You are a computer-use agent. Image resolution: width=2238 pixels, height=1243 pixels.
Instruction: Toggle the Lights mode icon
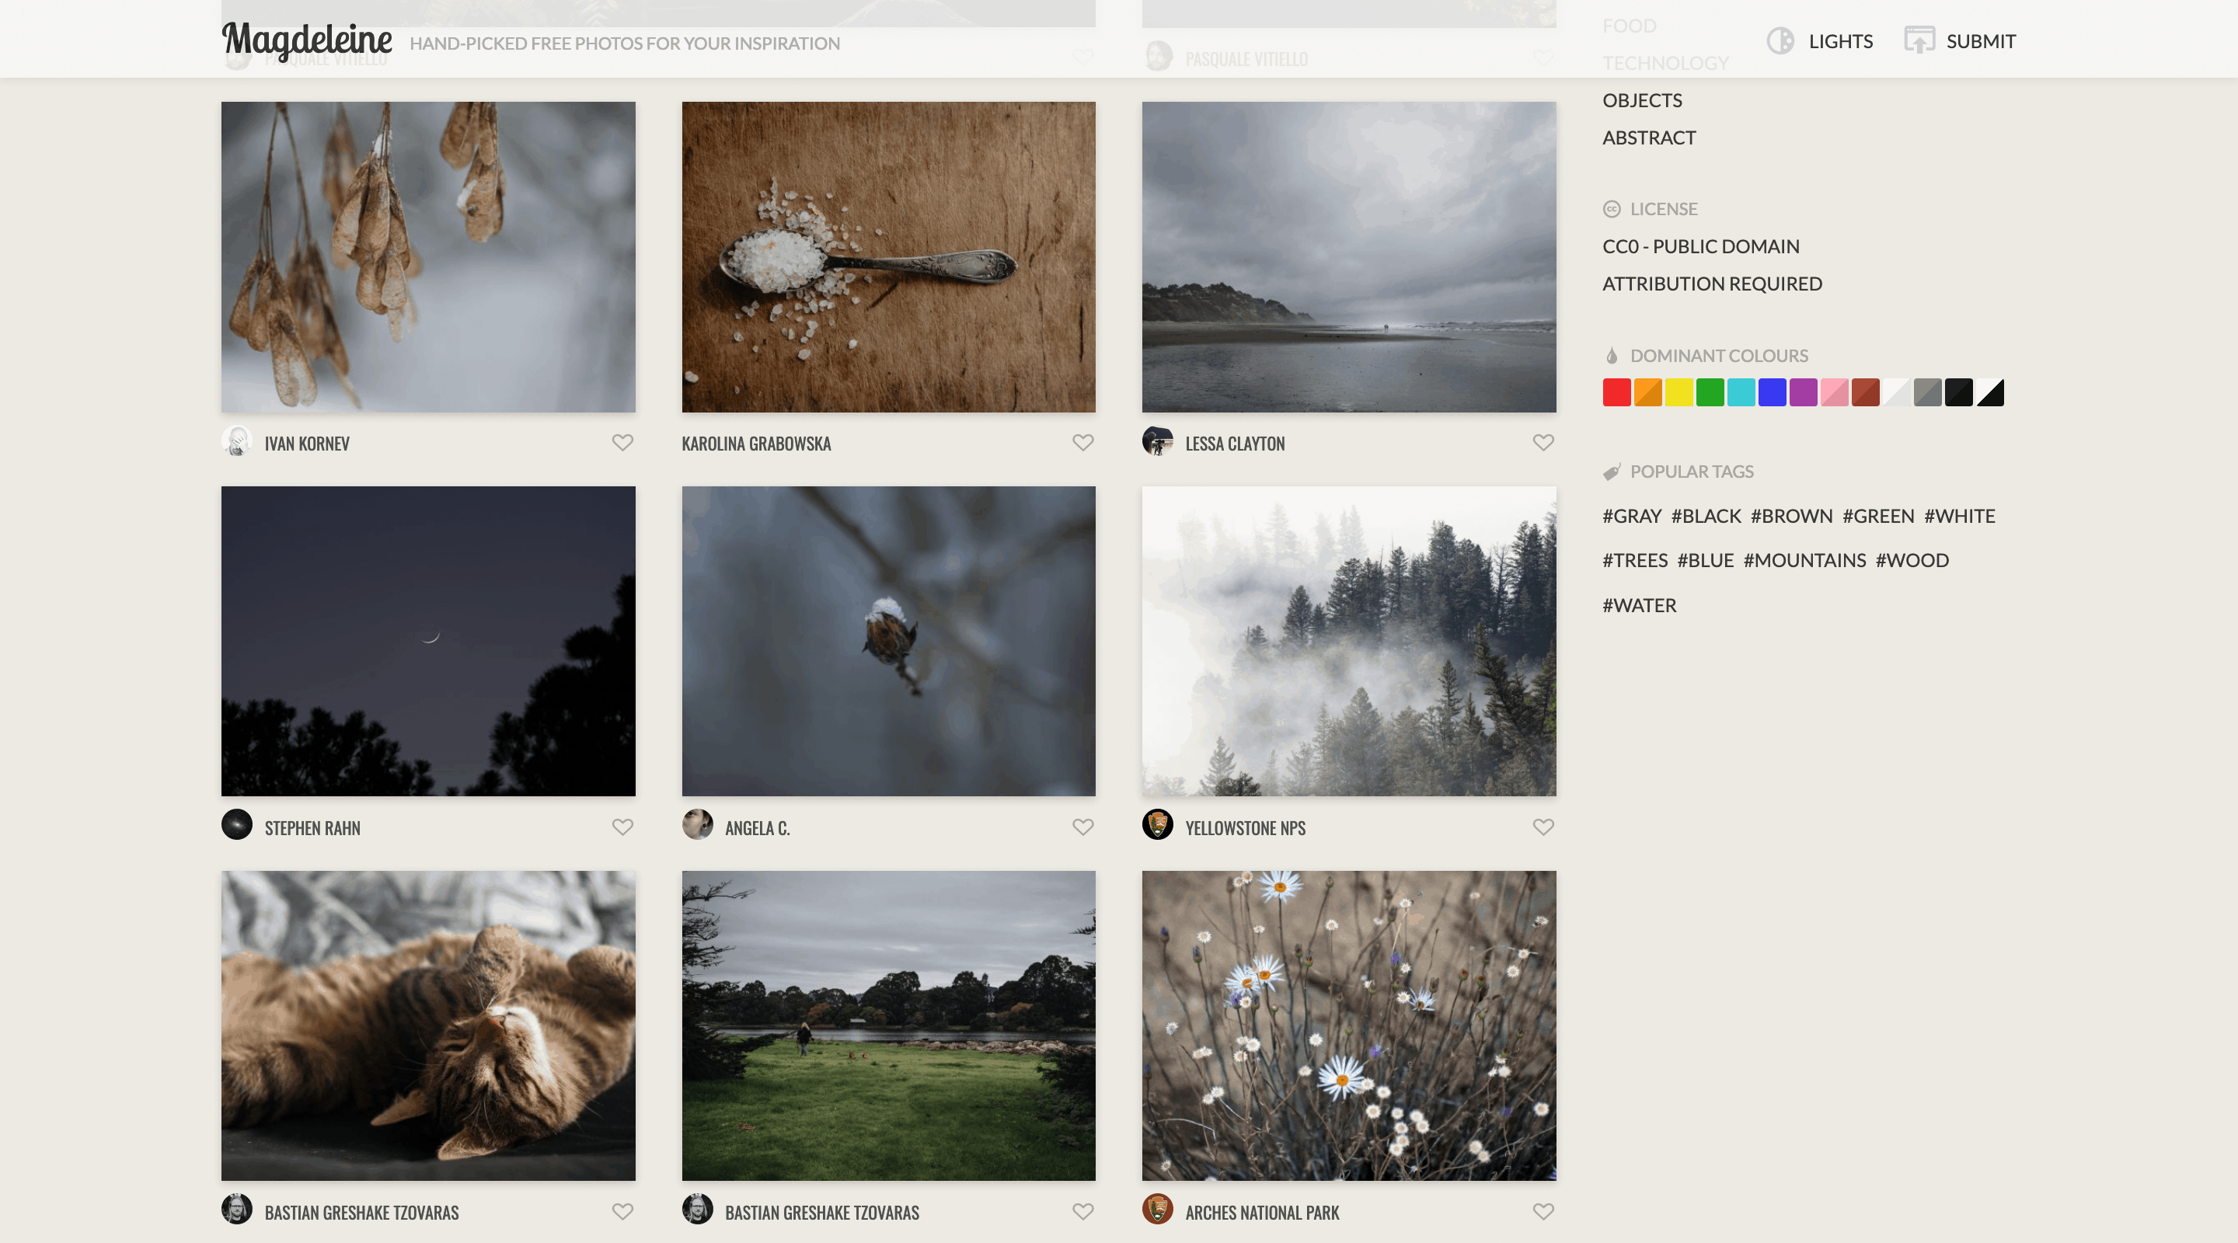1780,41
